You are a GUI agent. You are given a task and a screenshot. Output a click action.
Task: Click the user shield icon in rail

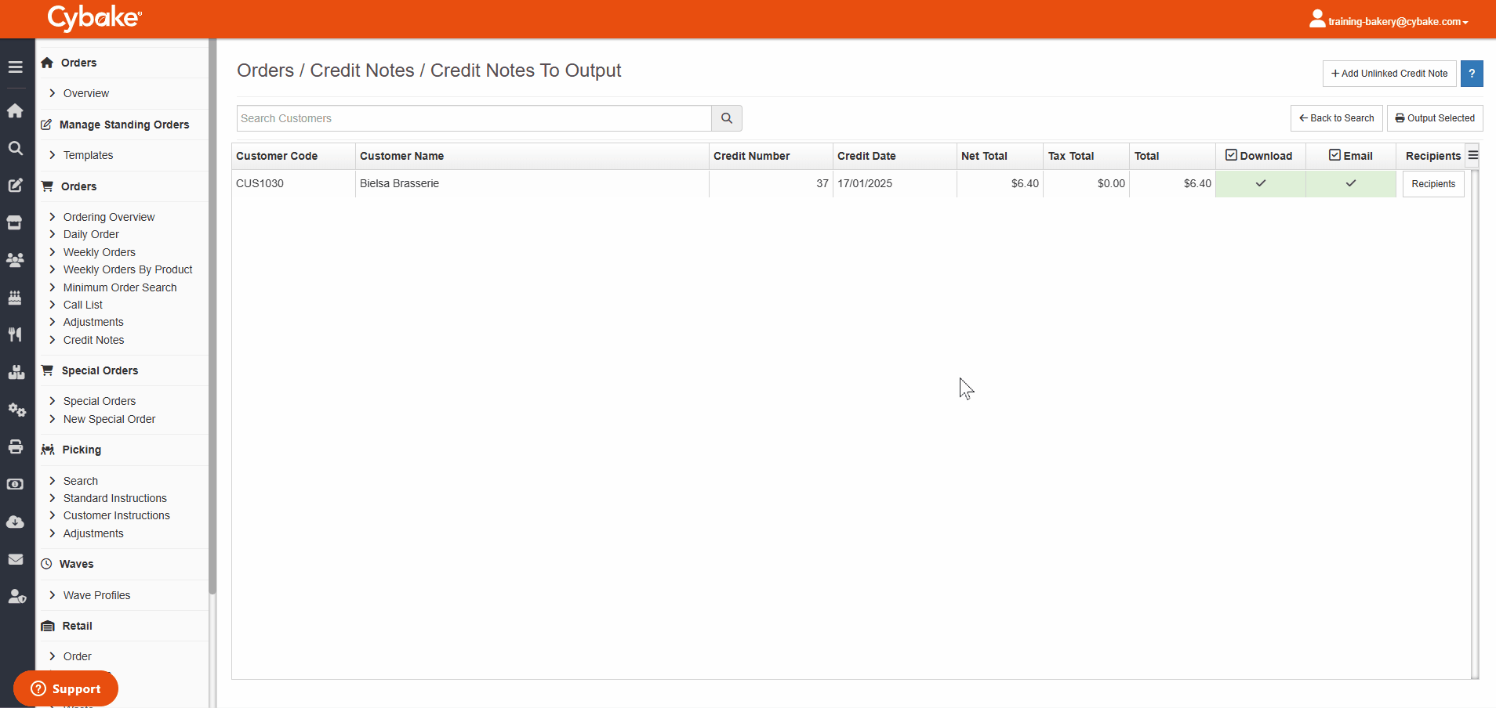[x=16, y=597]
